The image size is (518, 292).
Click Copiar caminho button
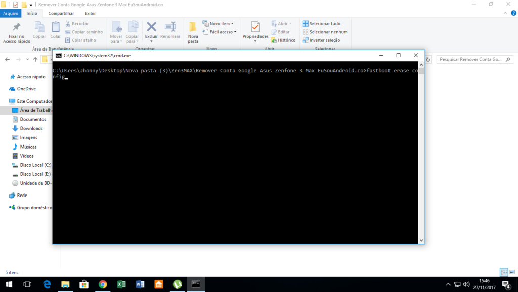click(84, 32)
